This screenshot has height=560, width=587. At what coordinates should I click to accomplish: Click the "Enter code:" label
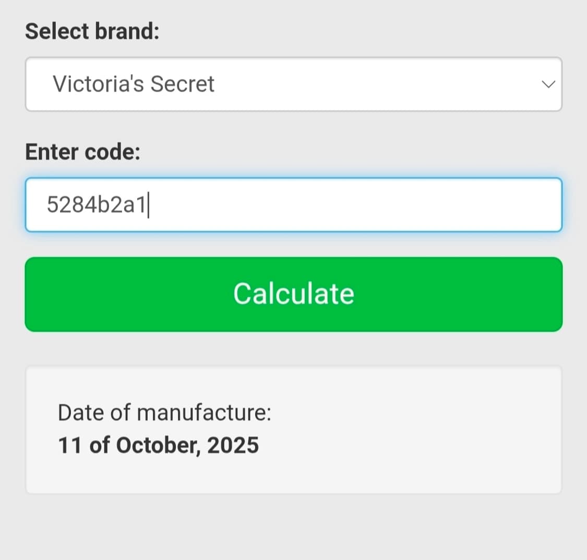(x=83, y=152)
